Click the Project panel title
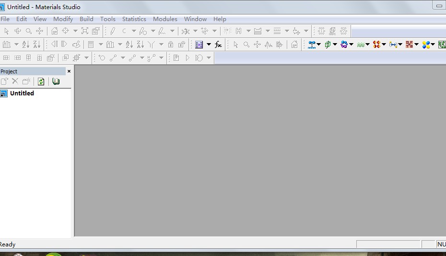Viewport: 446px width, 256px height. [9, 71]
